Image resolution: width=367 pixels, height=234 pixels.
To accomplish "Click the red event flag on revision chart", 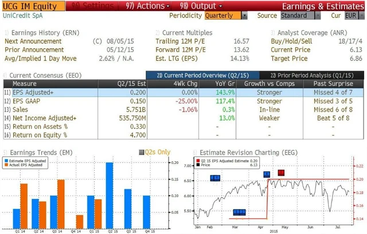I will (x=281, y=173).
